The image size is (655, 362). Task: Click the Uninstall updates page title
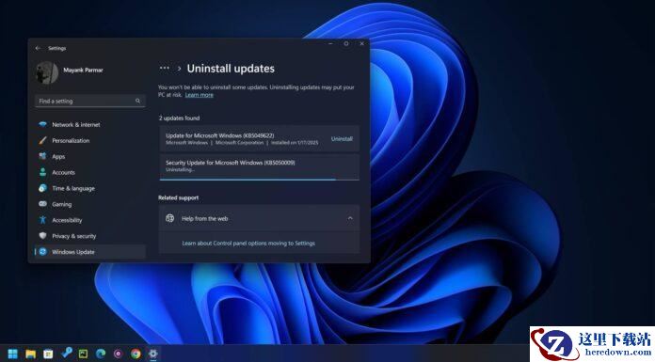pos(231,69)
